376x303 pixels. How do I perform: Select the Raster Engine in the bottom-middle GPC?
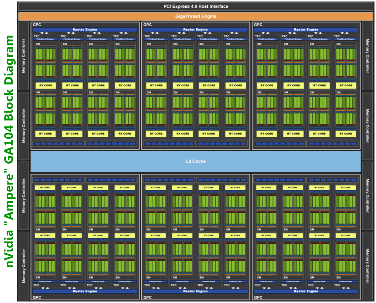[x=195, y=291]
